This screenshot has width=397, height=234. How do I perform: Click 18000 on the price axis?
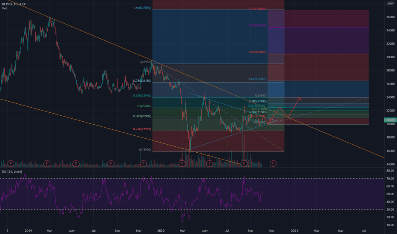pyautogui.click(x=391, y=137)
